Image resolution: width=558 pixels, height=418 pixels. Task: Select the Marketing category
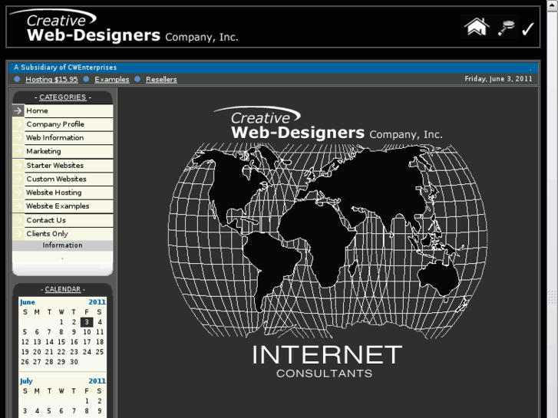click(44, 151)
